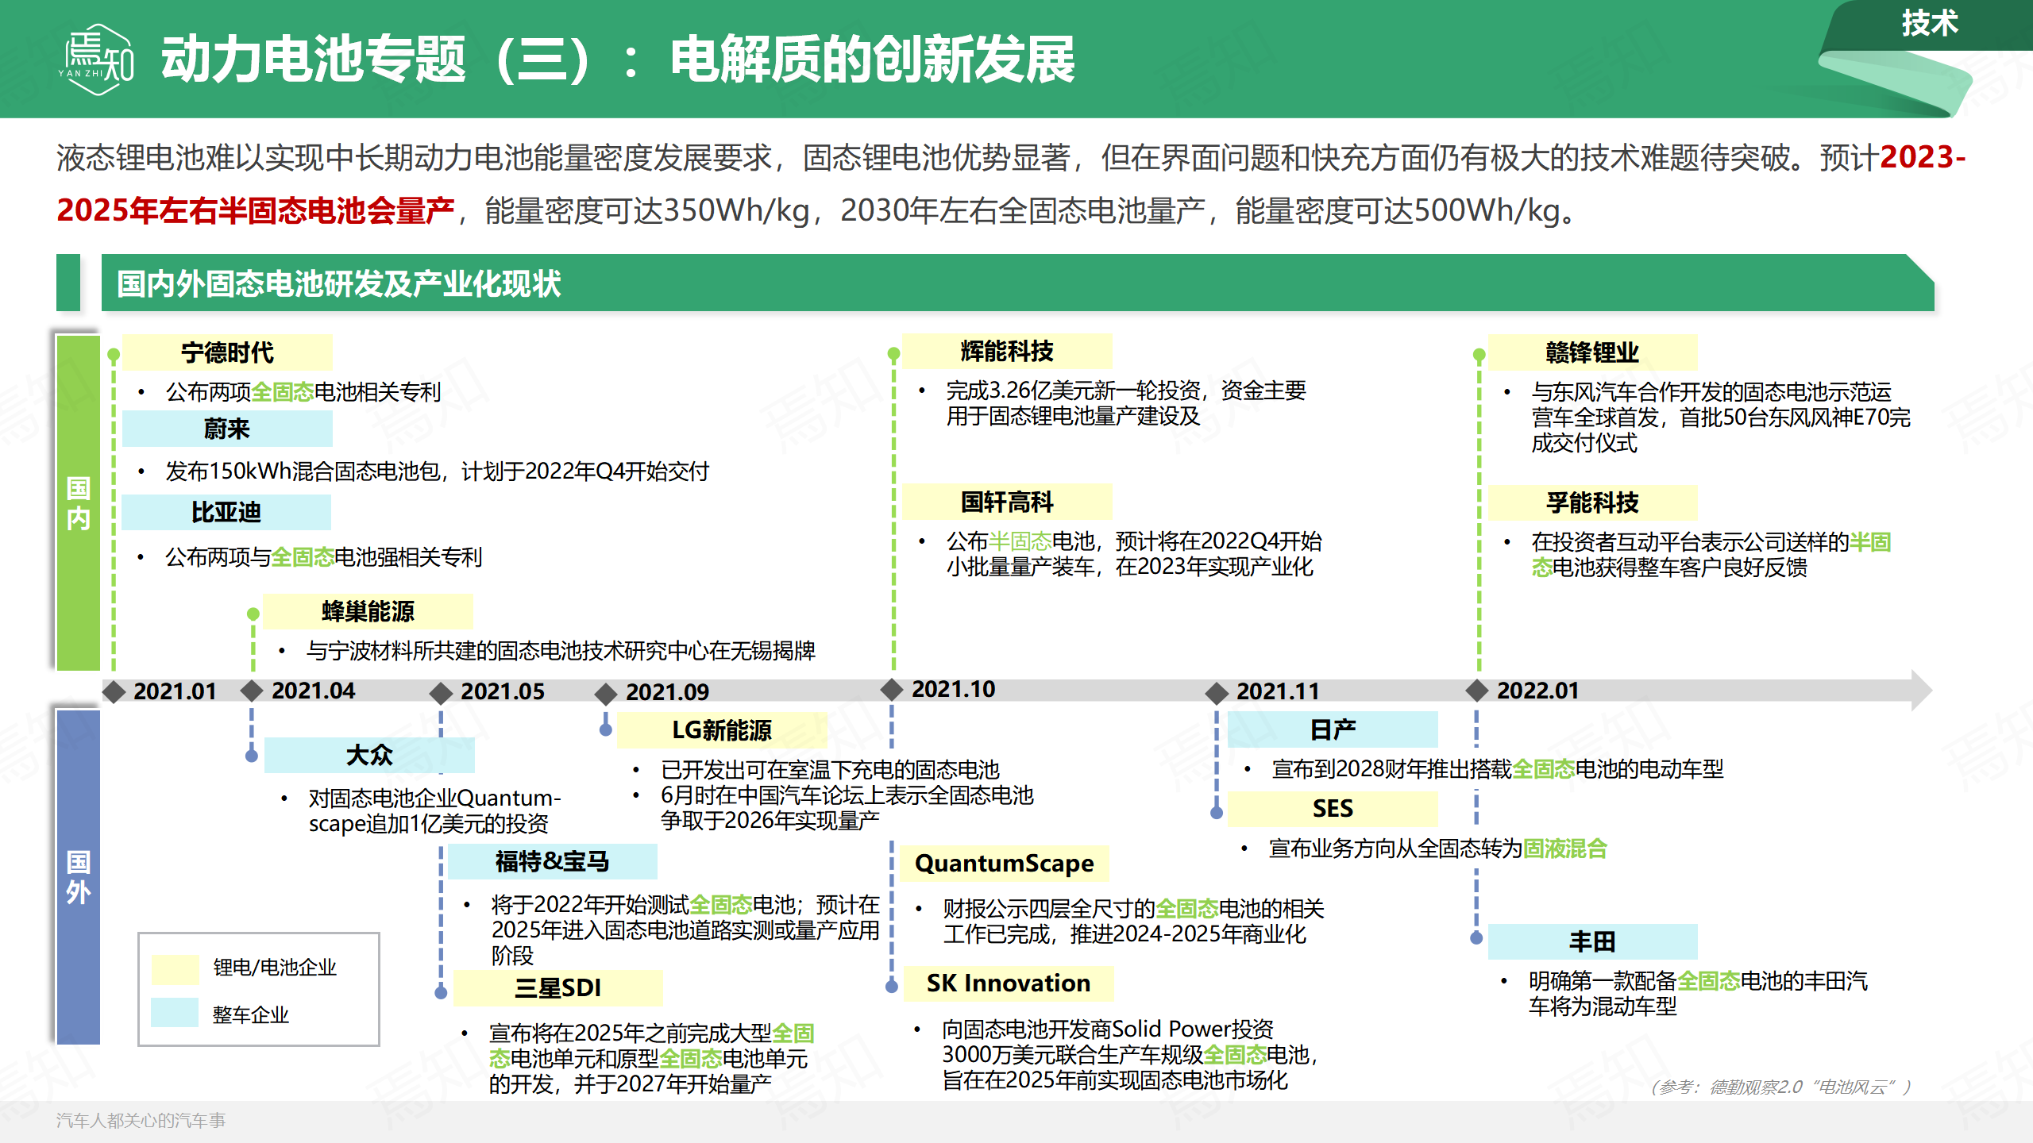Select the 国轩高科 company label
Screen dimensions: 2033x1143
tap(1007, 502)
